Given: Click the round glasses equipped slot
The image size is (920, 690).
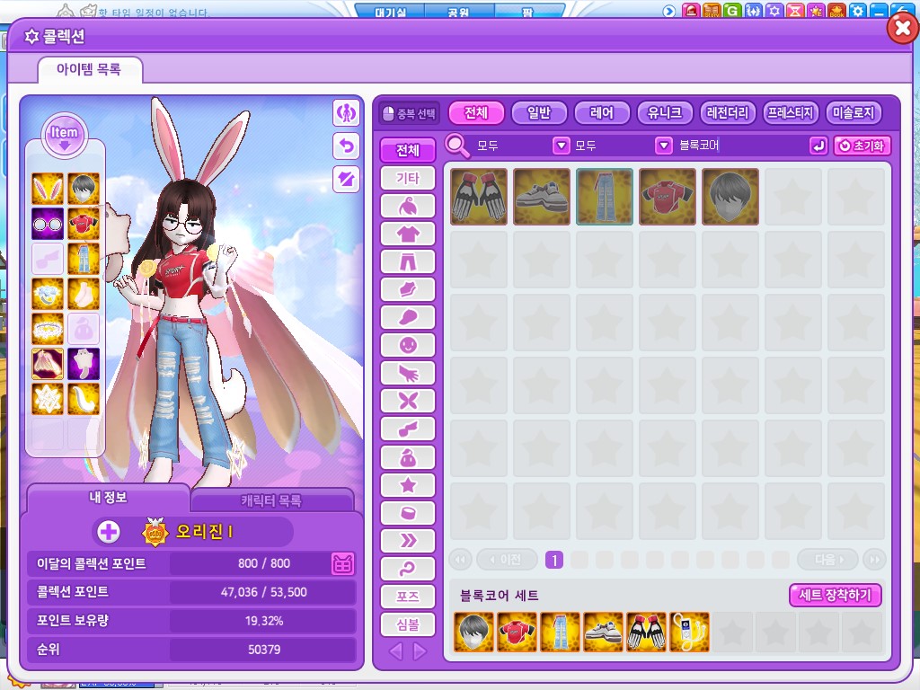Looking at the screenshot, I should [x=48, y=224].
